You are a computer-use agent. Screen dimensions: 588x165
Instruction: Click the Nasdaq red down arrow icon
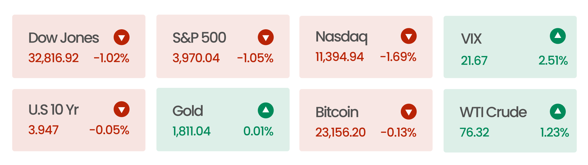(409, 36)
